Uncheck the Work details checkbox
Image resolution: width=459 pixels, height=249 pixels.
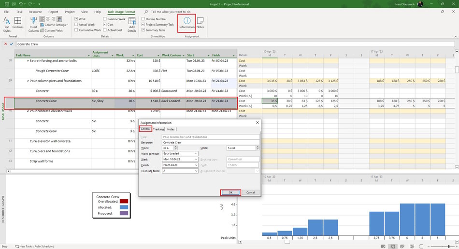coord(76,19)
